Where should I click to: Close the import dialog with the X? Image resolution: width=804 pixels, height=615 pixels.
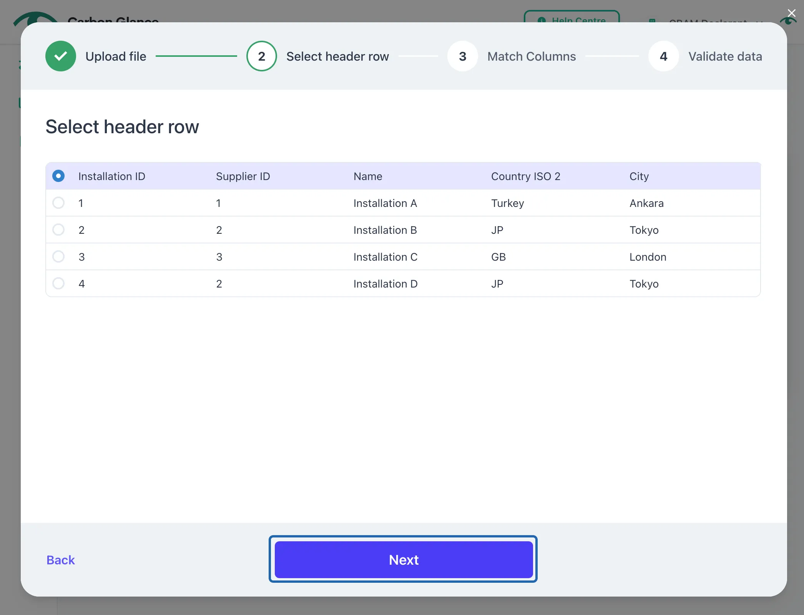tap(791, 13)
